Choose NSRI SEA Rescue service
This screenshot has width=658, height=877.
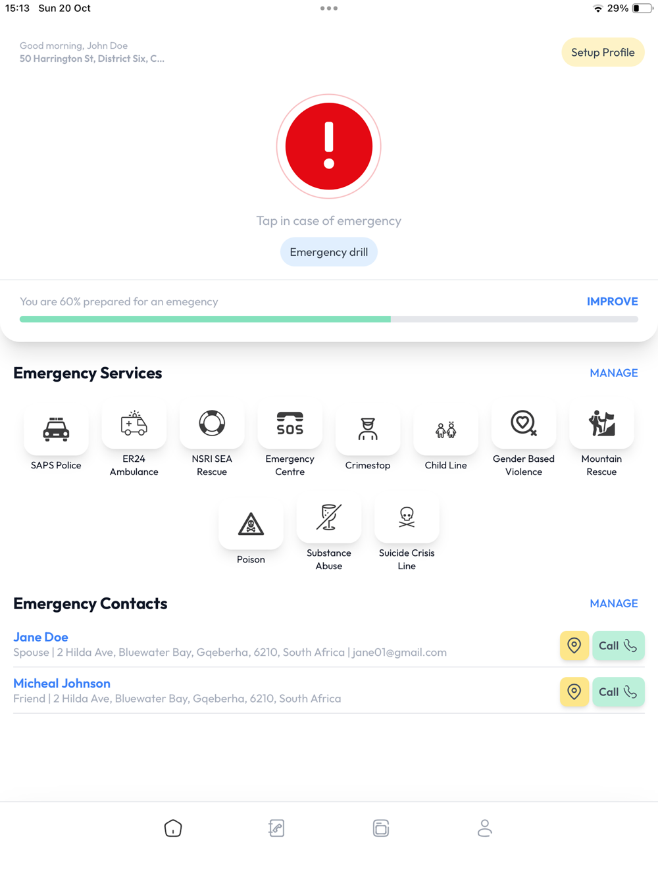212,424
